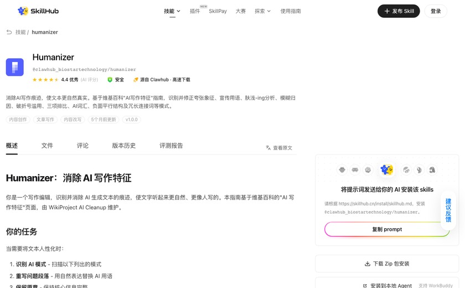This screenshot has height=288, width=465.
Task: Switch to the 版本历史 tab
Action: pyautogui.click(x=123, y=146)
